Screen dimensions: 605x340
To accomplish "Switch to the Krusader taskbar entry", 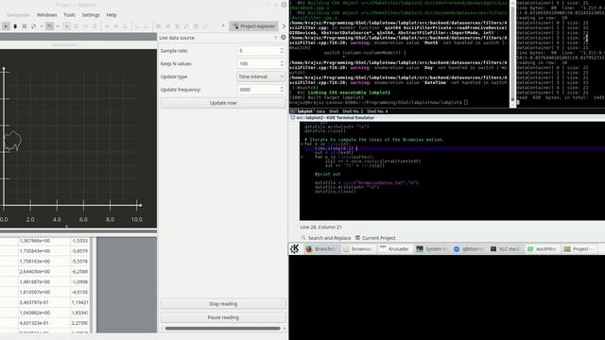I will click(x=394, y=249).
